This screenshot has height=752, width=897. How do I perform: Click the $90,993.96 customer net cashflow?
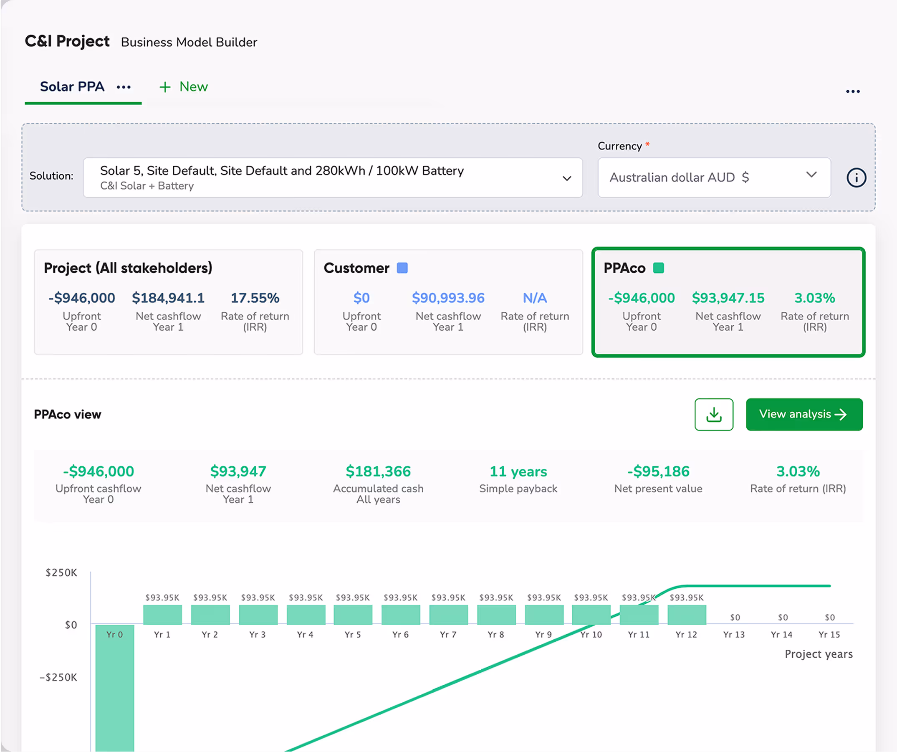(x=448, y=298)
